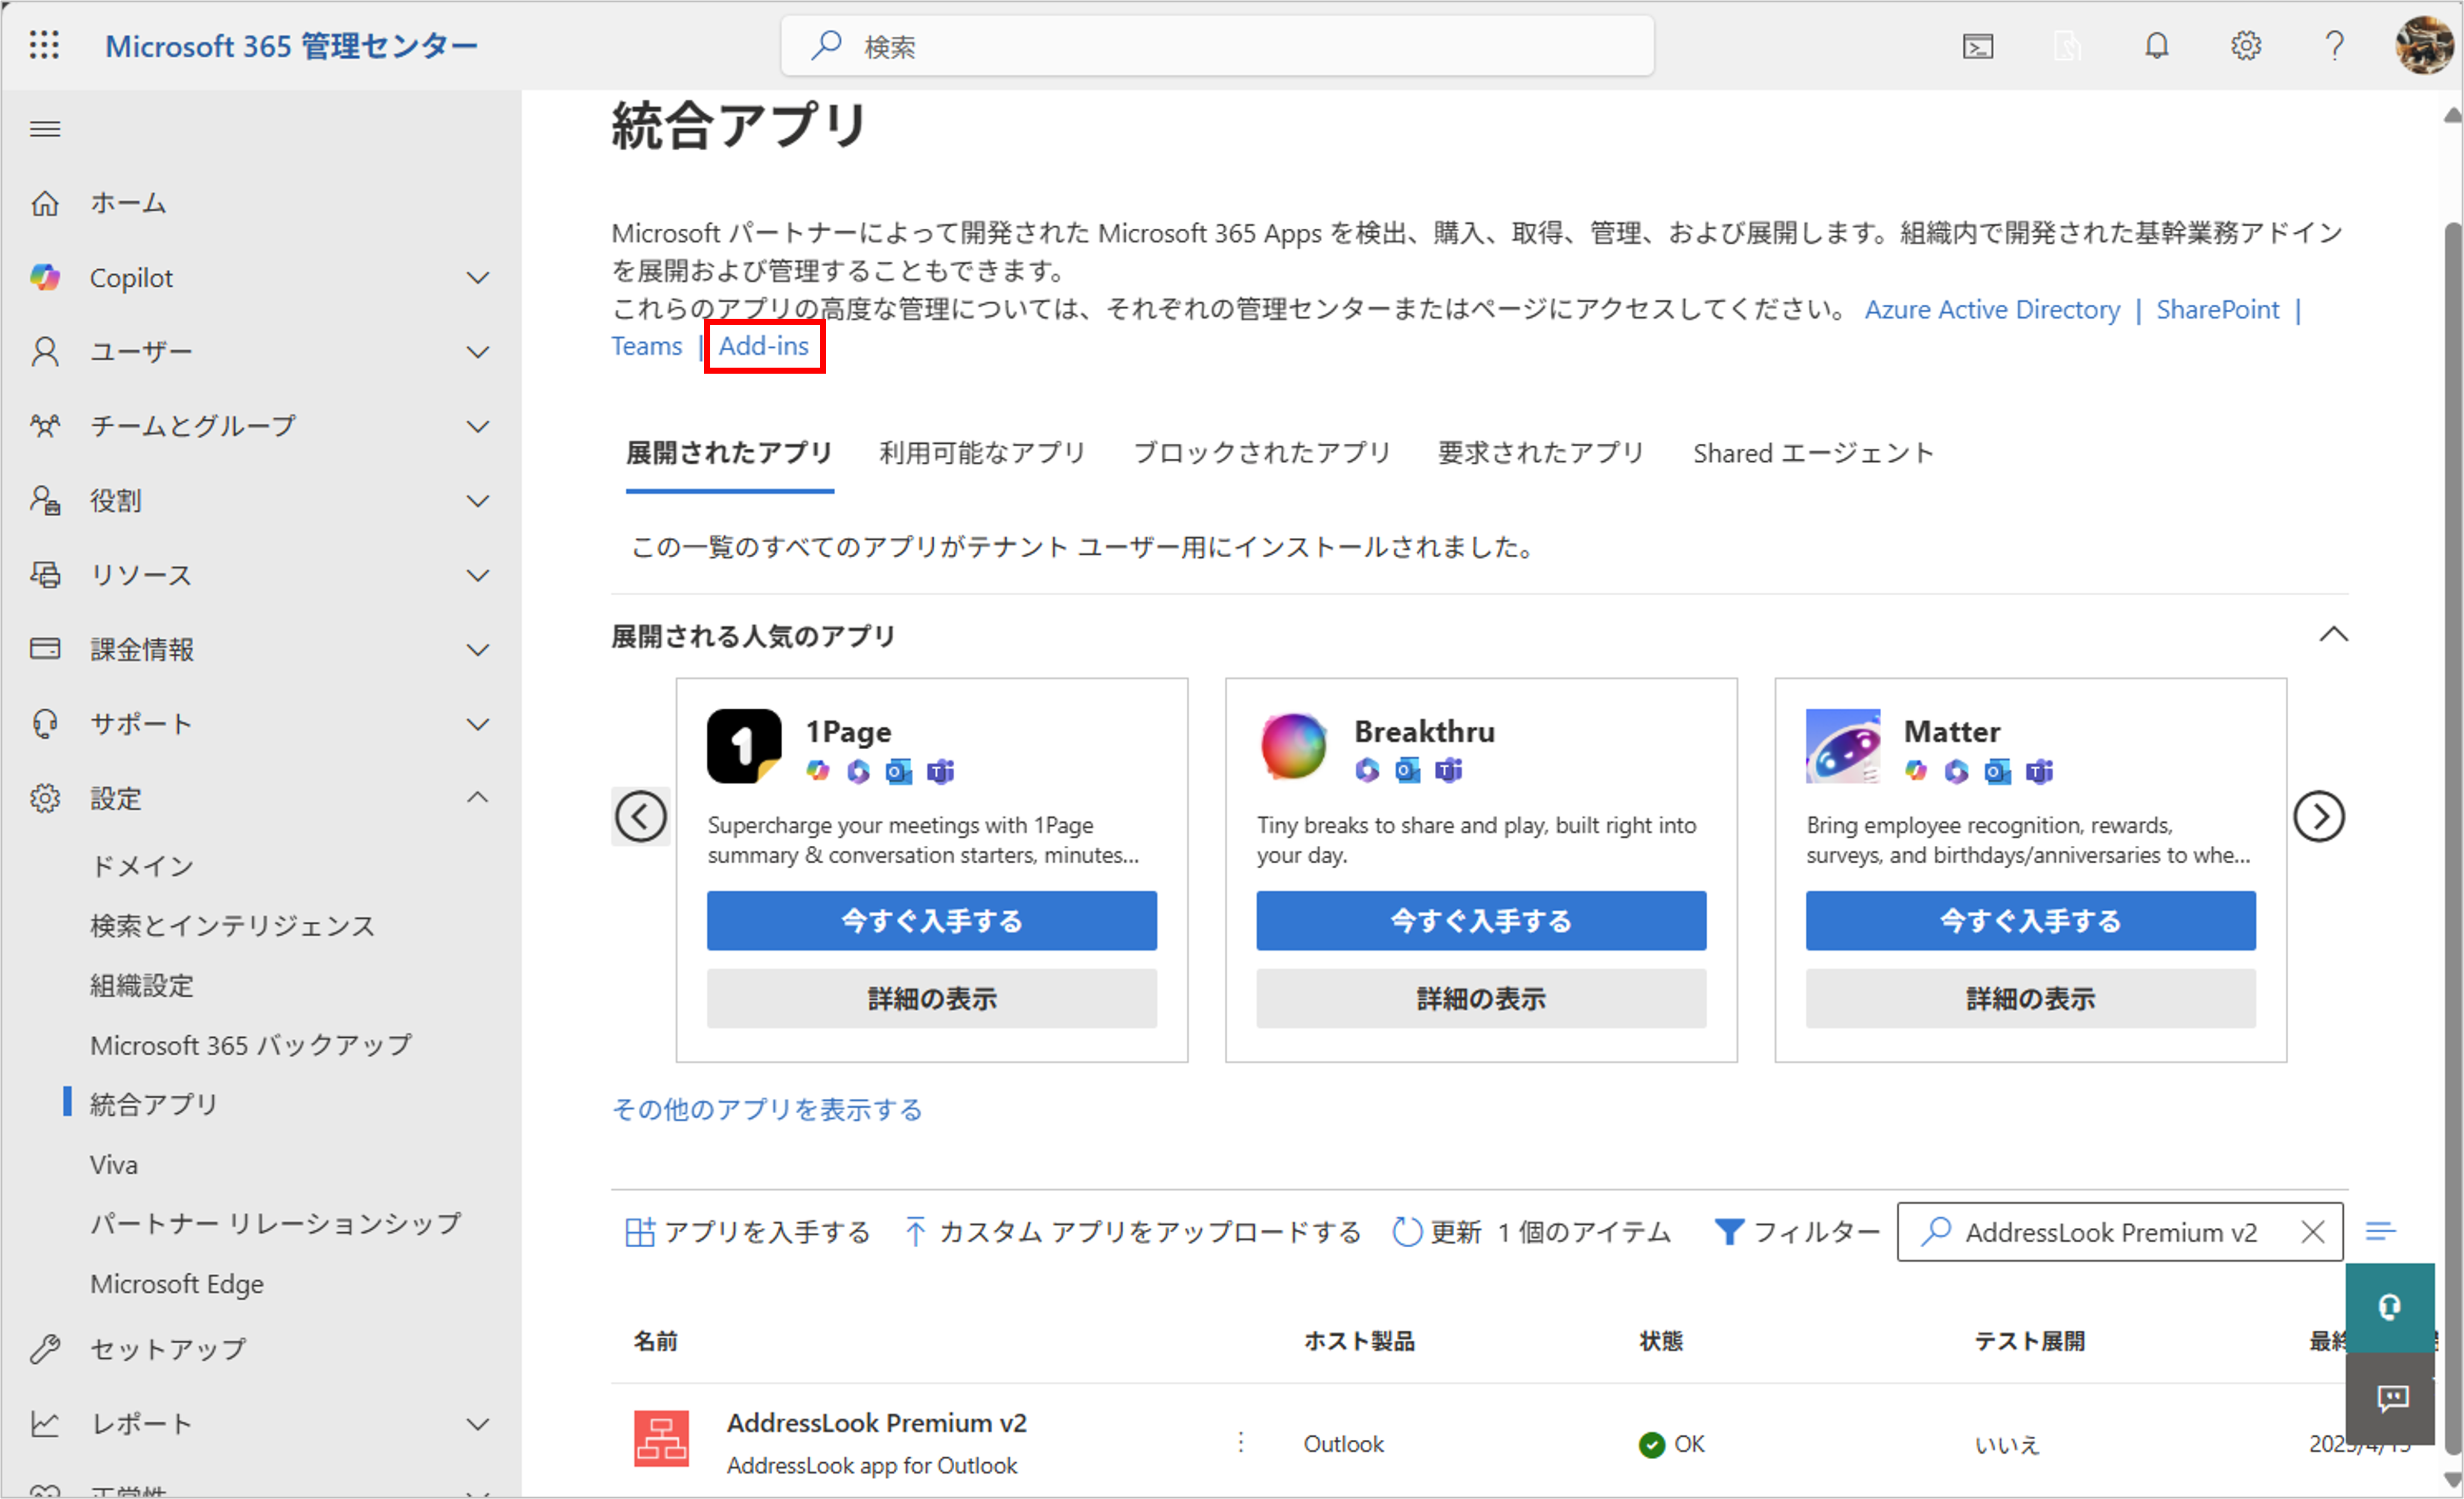Open the notifications bell icon

[x=2156, y=46]
